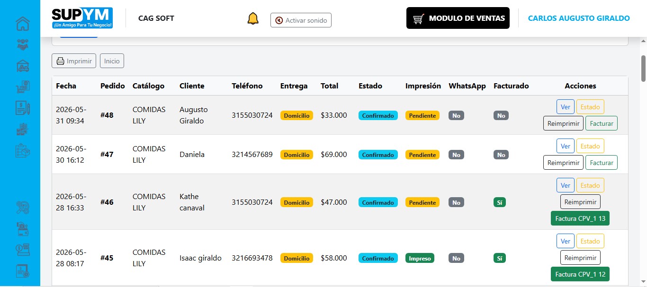This screenshot has width=647, height=287.
Task: Click Confirmado badge of order #47
Action: coord(378,155)
